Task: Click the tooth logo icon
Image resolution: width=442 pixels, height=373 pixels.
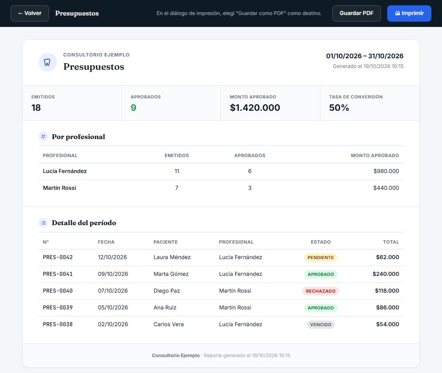Action: 47,62
